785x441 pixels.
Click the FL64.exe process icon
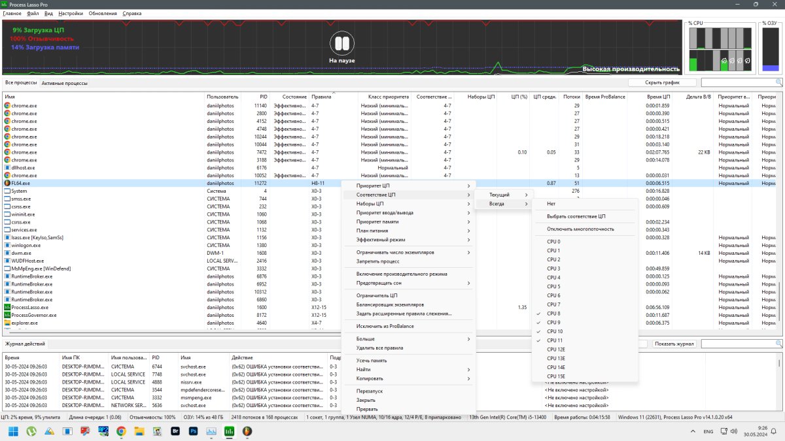click(x=7, y=184)
